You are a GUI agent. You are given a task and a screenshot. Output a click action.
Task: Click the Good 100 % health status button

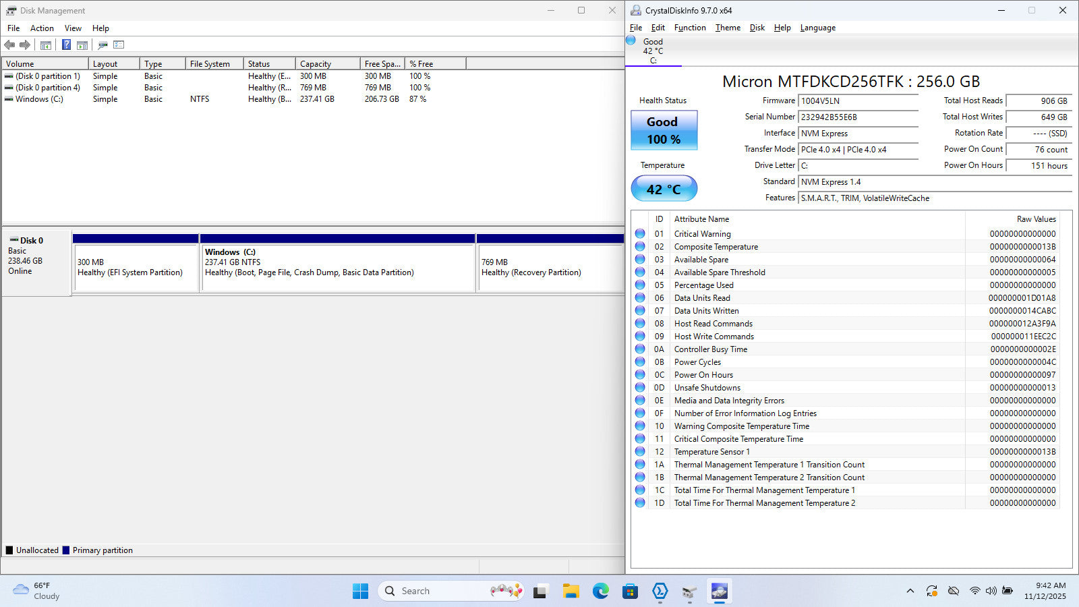click(664, 130)
